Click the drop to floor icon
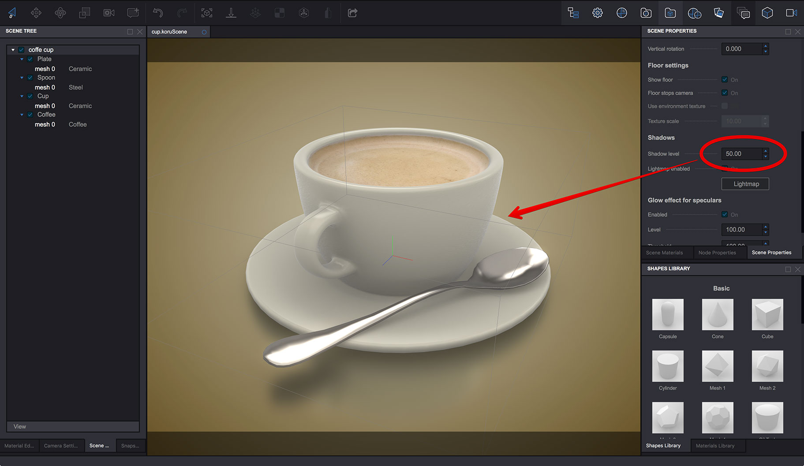Screen dimensions: 804x466 tap(231, 12)
